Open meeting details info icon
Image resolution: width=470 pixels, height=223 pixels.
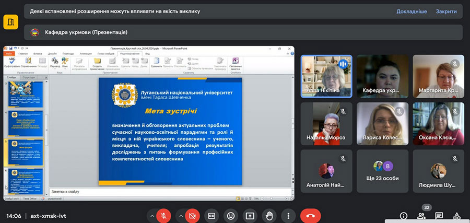404,216
